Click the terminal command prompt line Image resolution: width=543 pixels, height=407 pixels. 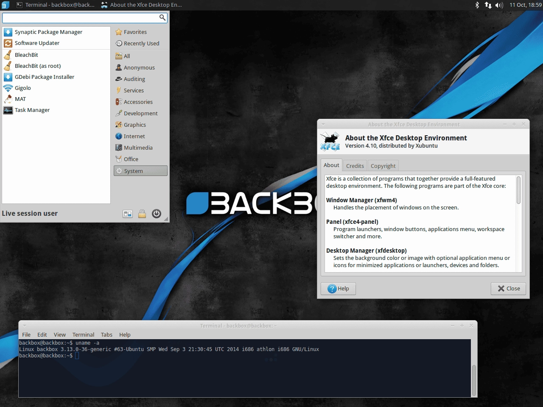coord(49,356)
